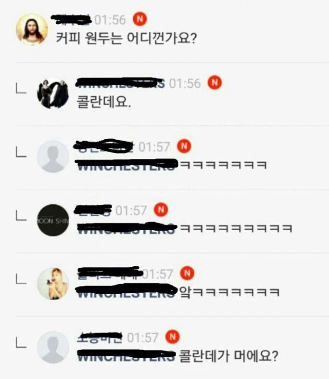Tap the dark winged figures avatar
The height and width of the screenshot is (379, 329).
click(53, 93)
